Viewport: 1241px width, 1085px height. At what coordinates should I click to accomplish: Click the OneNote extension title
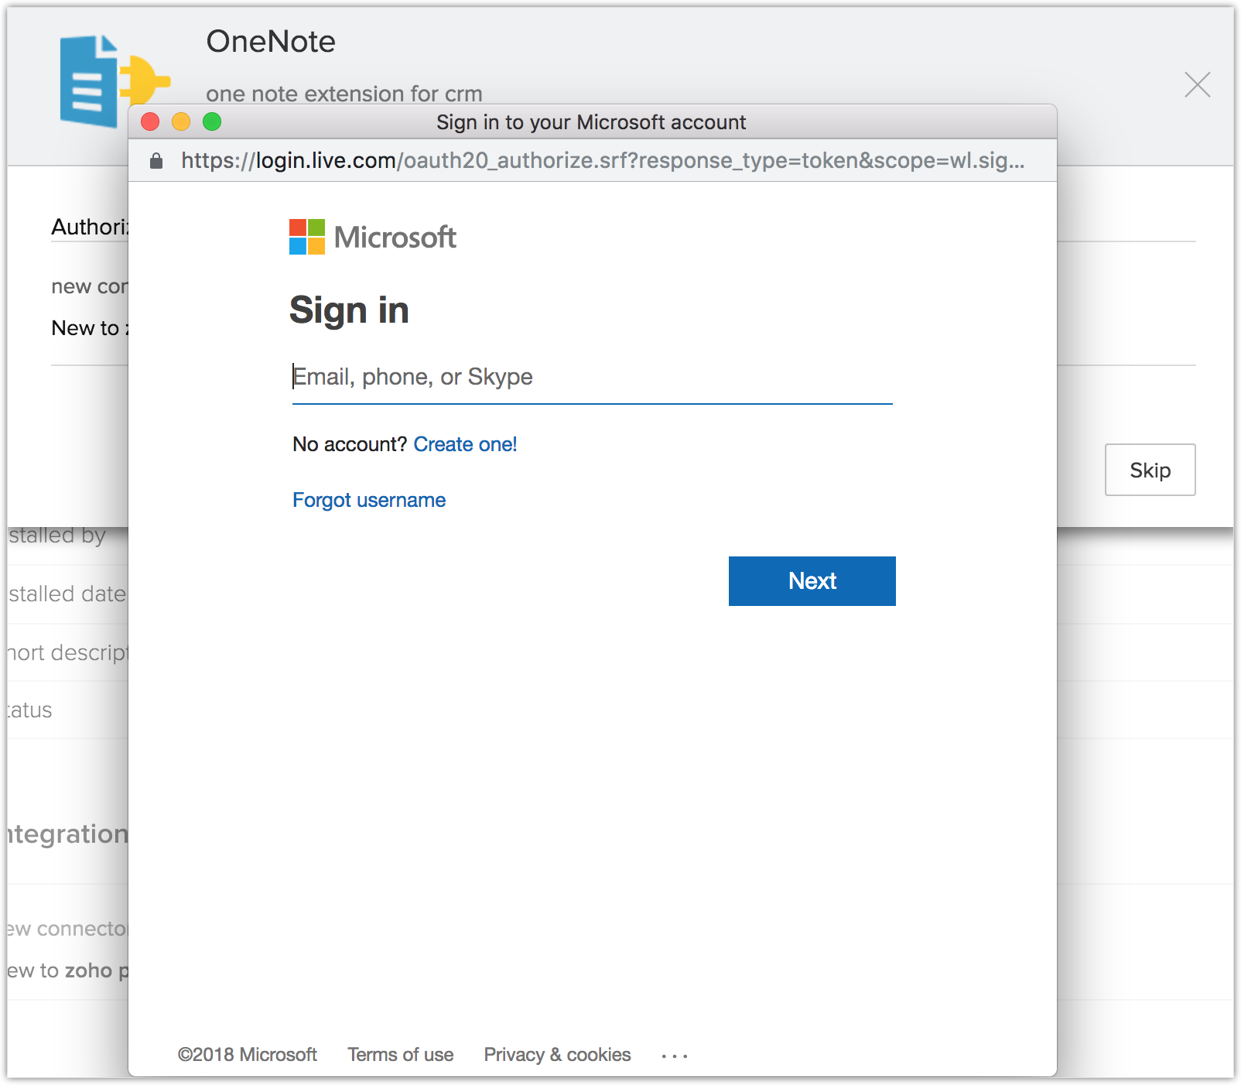[271, 42]
